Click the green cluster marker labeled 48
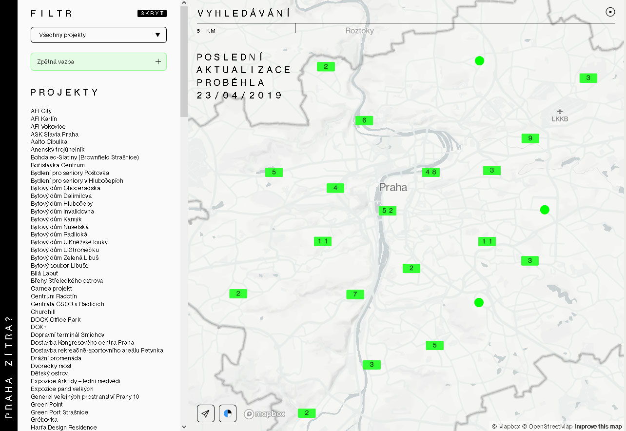 pos(431,172)
